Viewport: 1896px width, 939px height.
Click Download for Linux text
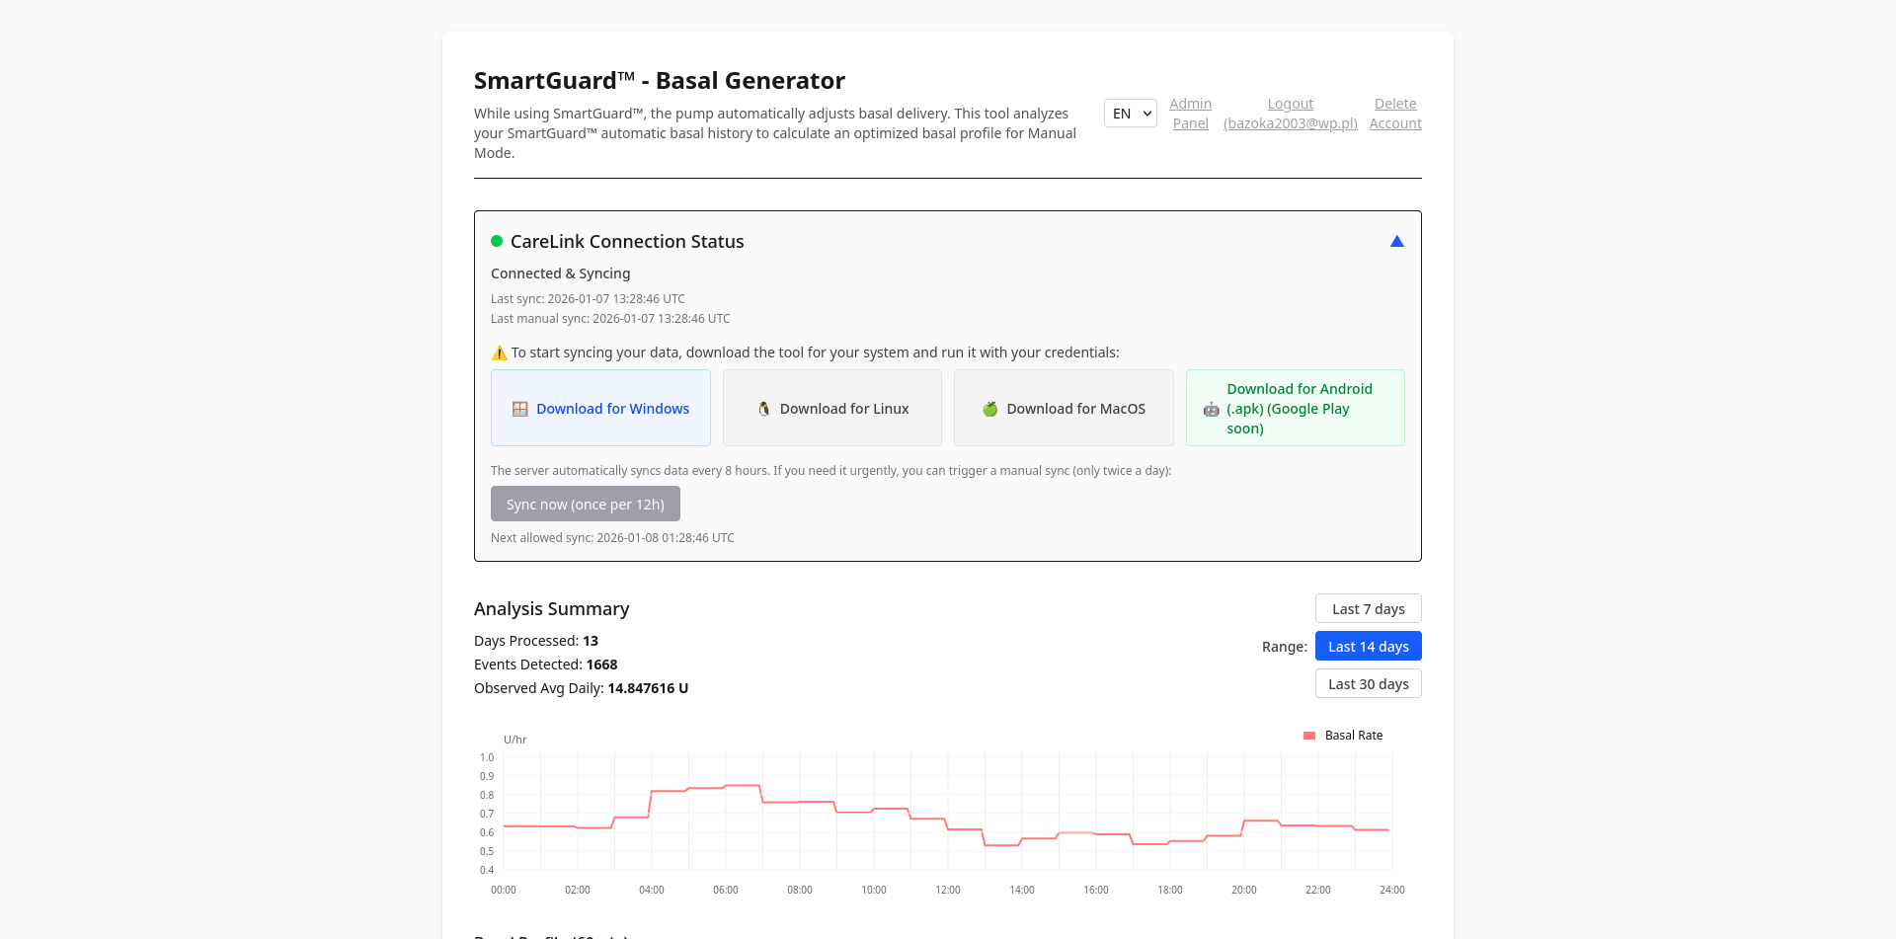[x=843, y=409]
